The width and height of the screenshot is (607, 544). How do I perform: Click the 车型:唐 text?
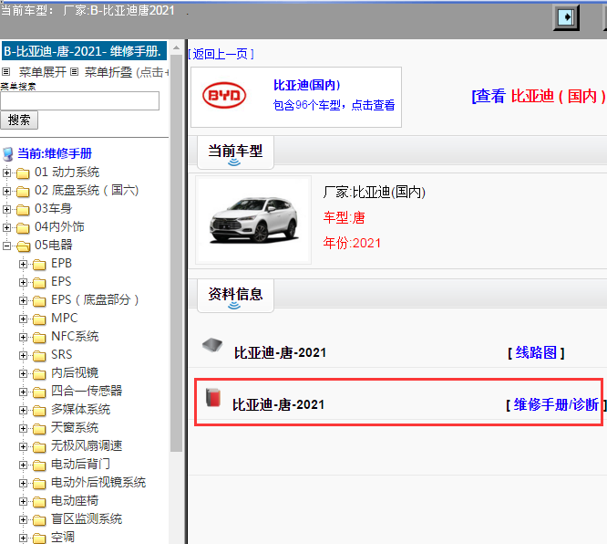[344, 218]
